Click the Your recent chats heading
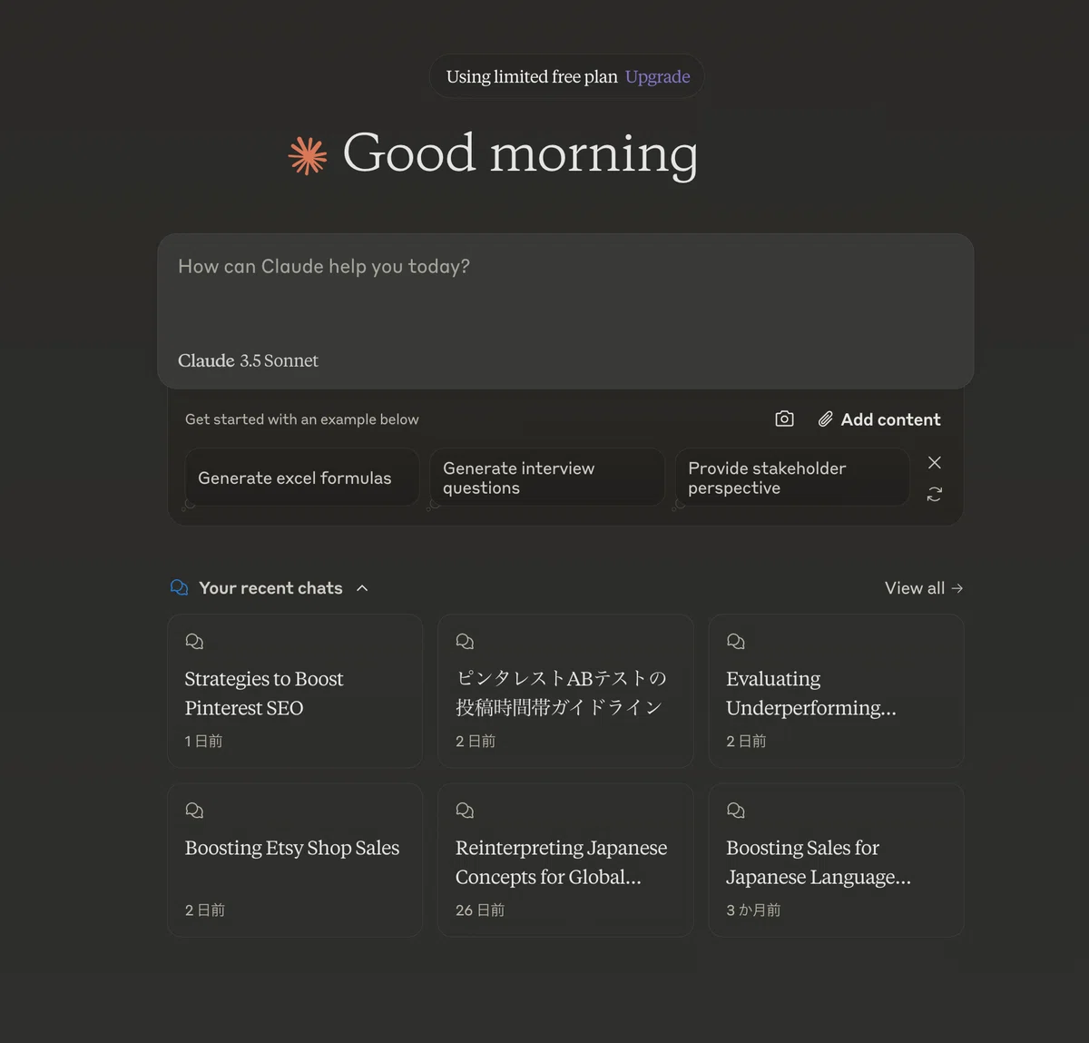This screenshot has height=1043, width=1089. click(270, 588)
